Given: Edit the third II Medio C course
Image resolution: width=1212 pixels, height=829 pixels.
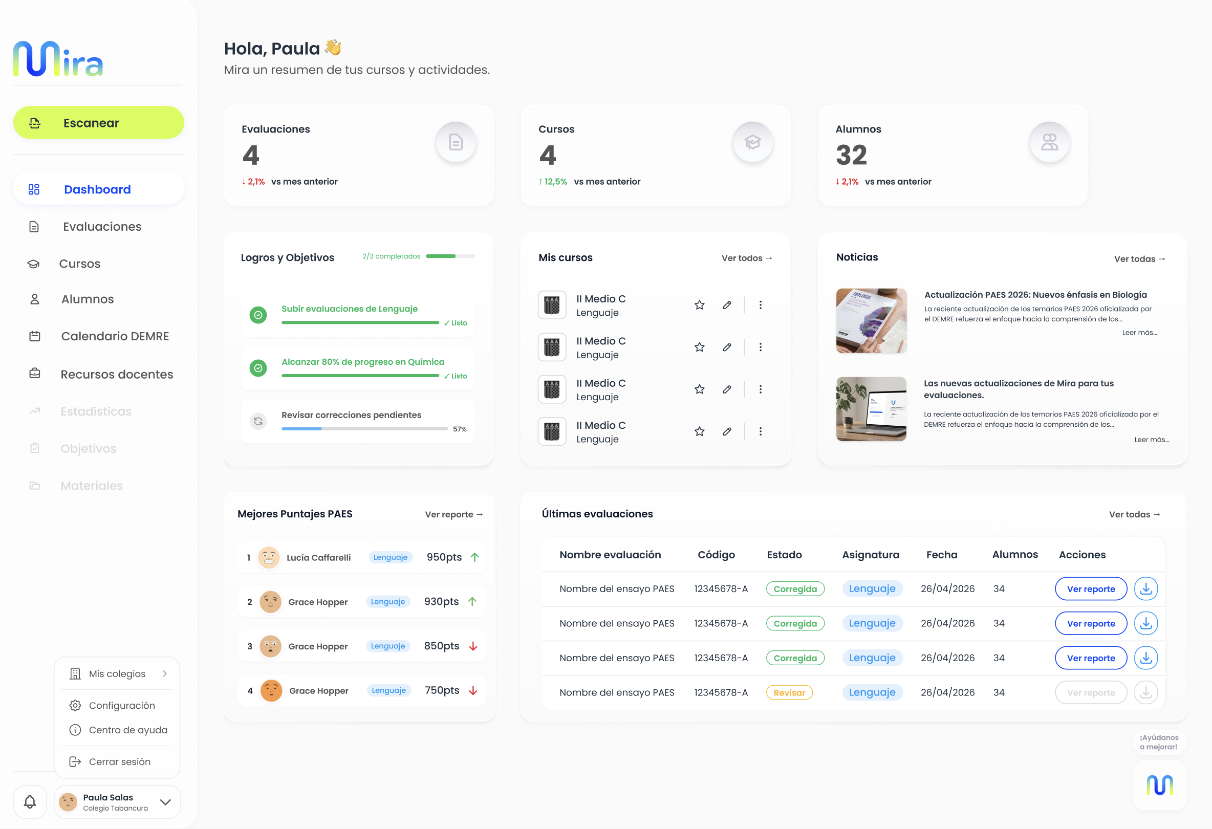Looking at the screenshot, I should 727,389.
